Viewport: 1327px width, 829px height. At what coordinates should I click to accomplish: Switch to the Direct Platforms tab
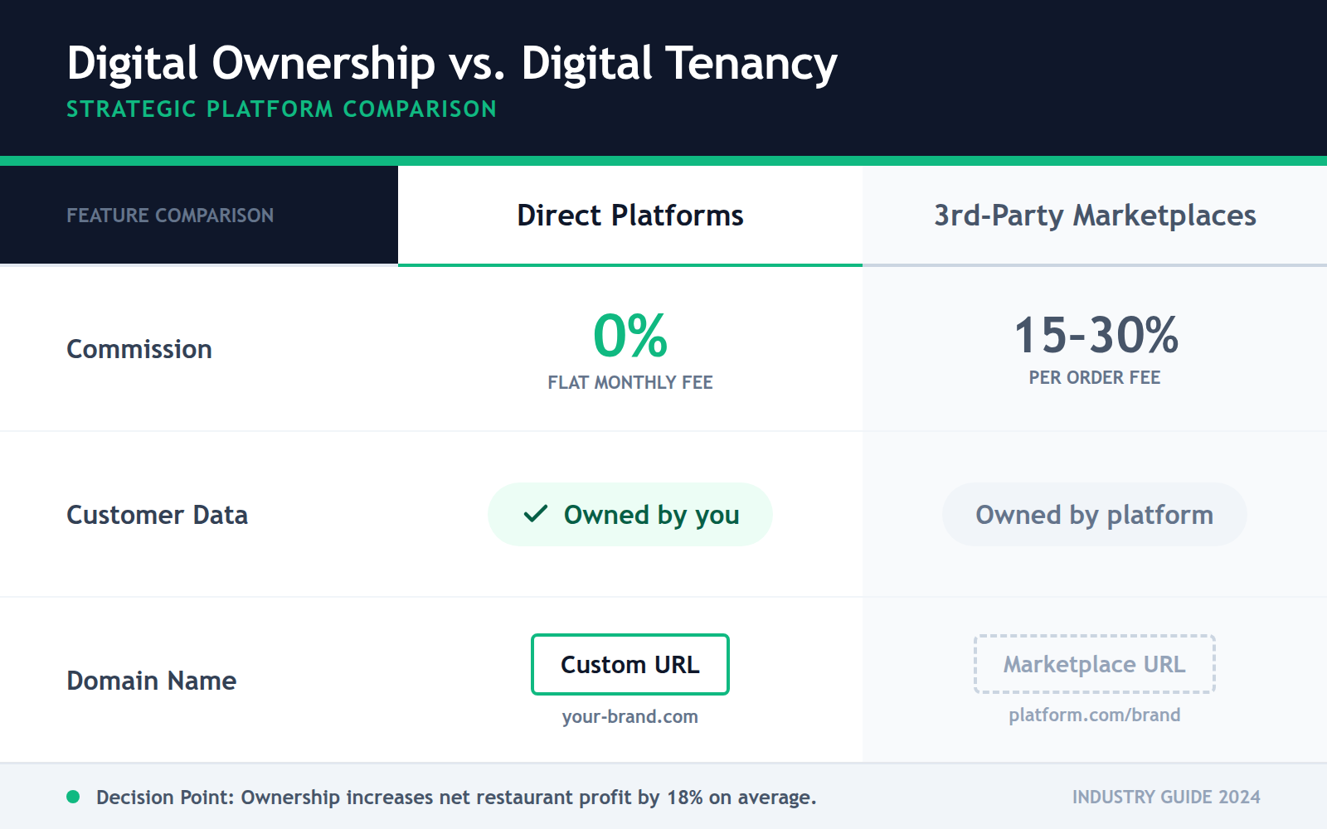[629, 215]
